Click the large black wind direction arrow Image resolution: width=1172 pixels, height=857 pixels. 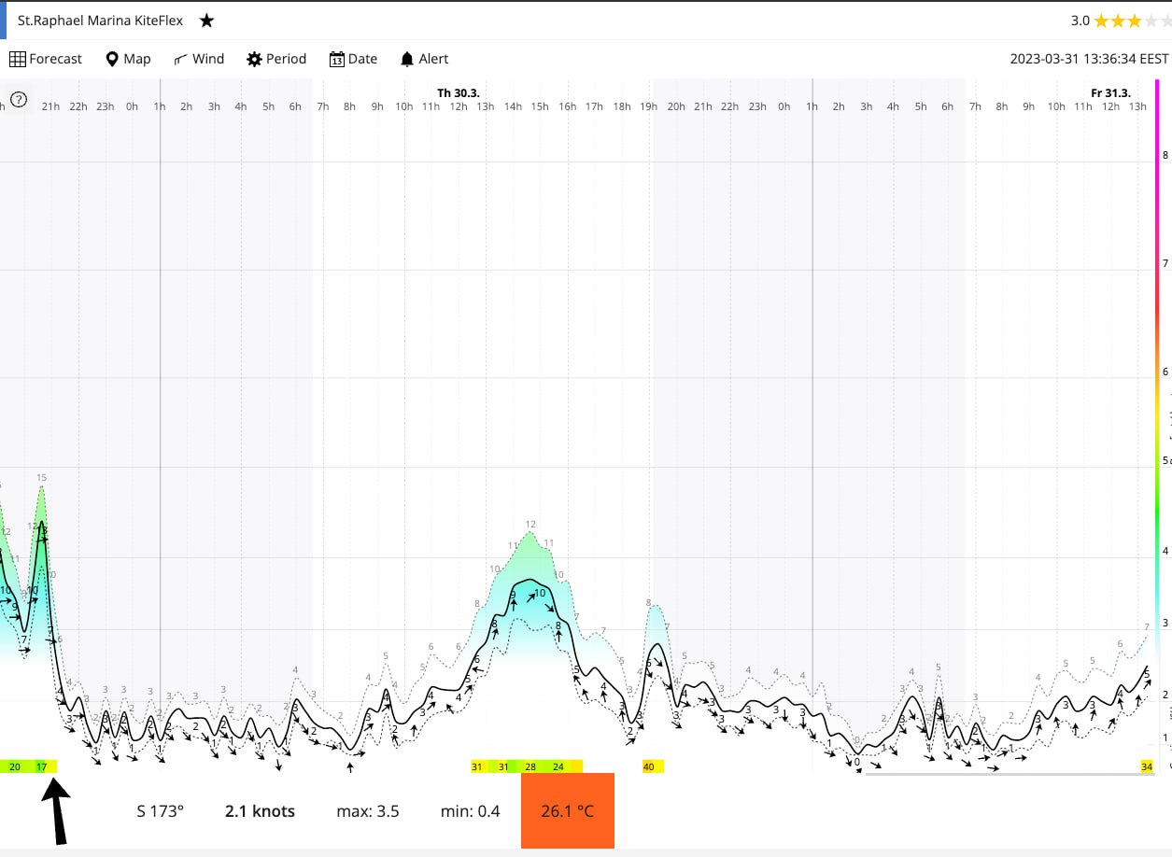pyautogui.click(x=56, y=810)
